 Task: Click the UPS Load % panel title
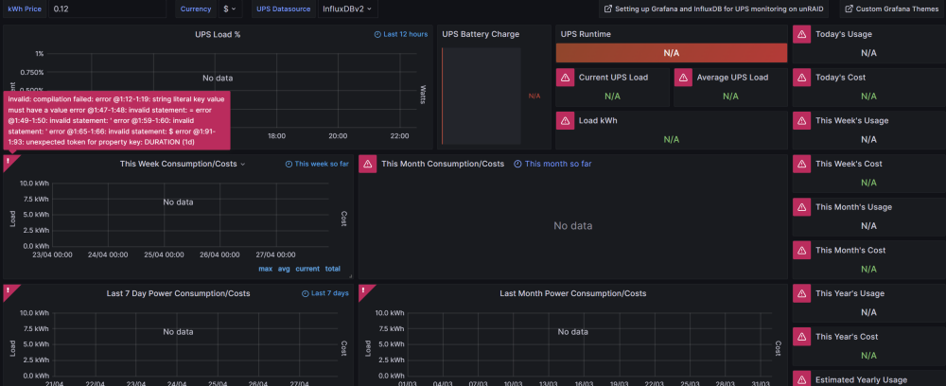[x=218, y=34]
